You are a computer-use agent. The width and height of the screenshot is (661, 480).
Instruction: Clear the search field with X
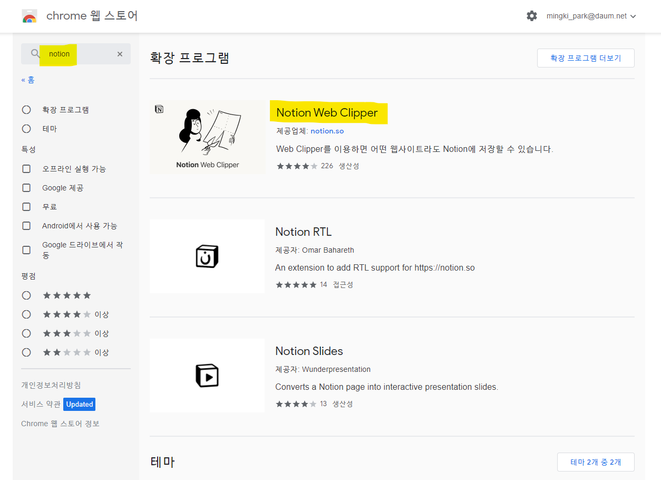[120, 54]
